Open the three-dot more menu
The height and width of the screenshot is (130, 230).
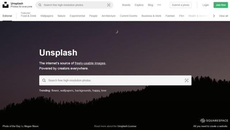pyautogui.click(x=159, y=5)
